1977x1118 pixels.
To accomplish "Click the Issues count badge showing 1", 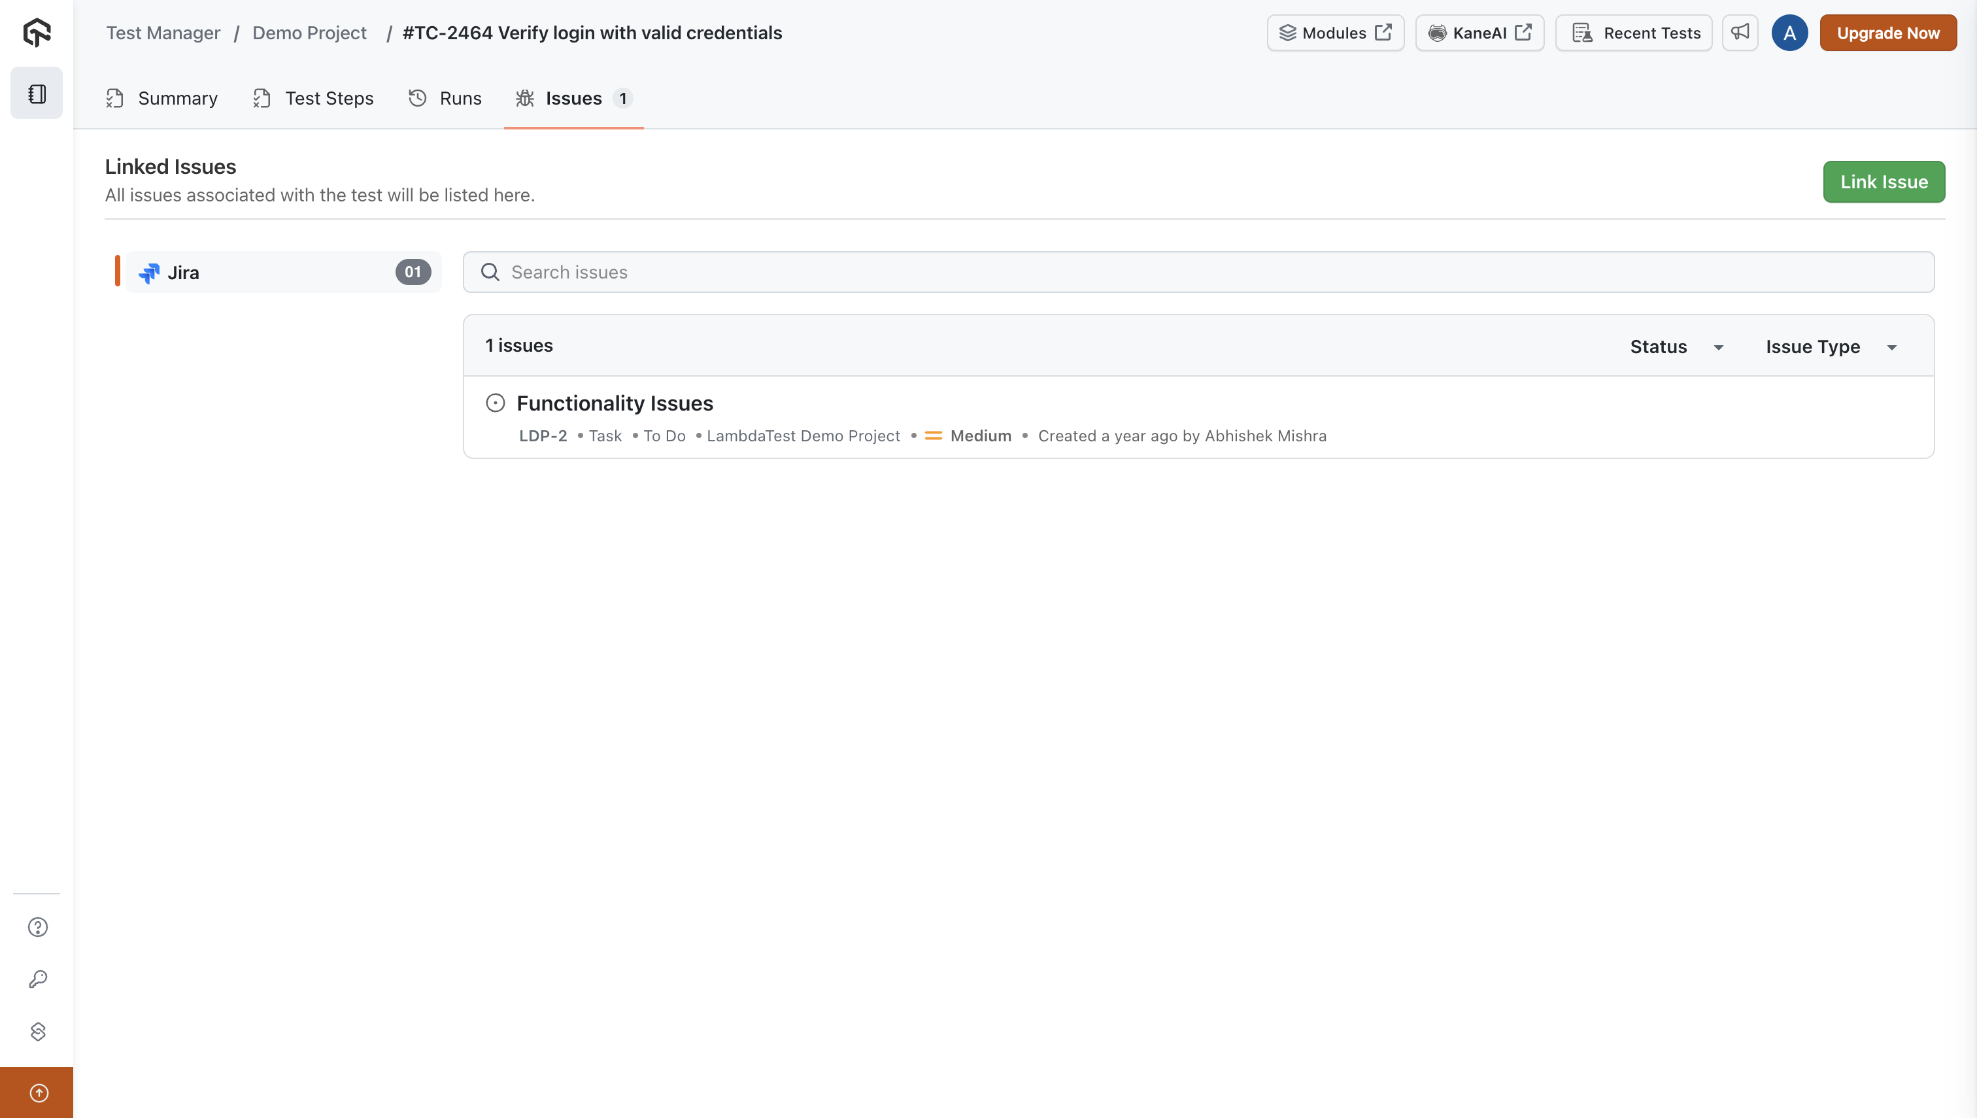I will (622, 98).
